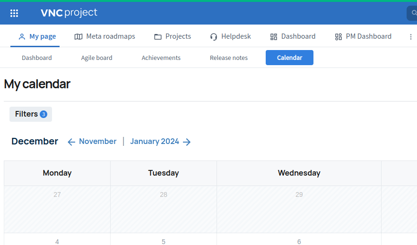Open the Achievements tab
Viewport: 417px width, 245px height.
click(x=161, y=58)
